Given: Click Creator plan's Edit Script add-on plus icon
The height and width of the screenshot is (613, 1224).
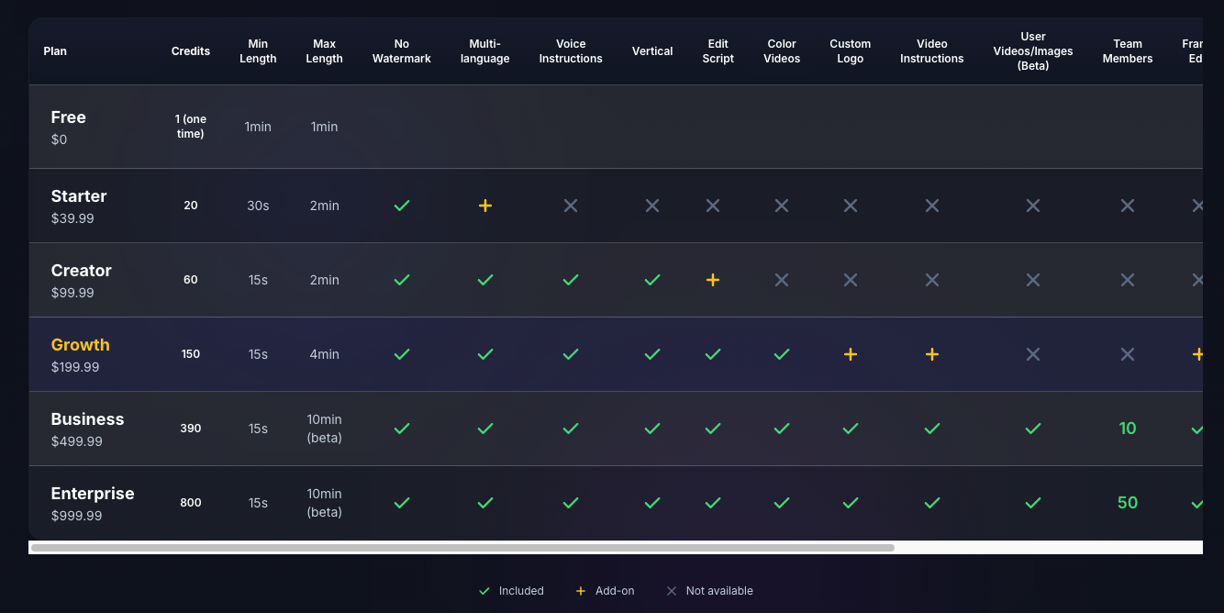Looking at the screenshot, I should pos(713,280).
